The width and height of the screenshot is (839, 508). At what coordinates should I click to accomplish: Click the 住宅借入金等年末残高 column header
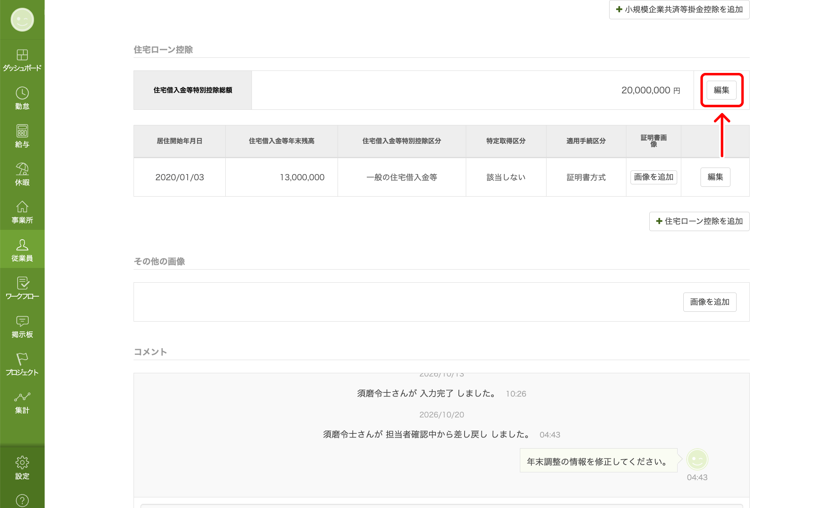click(x=281, y=141)
